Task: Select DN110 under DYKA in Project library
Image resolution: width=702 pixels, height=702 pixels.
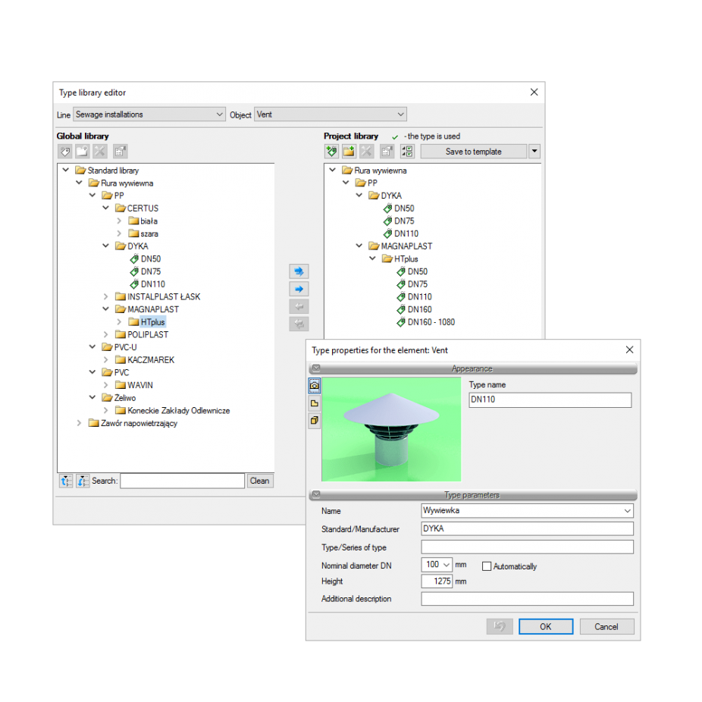Action: pyautogui.click(x=406, y=233)
